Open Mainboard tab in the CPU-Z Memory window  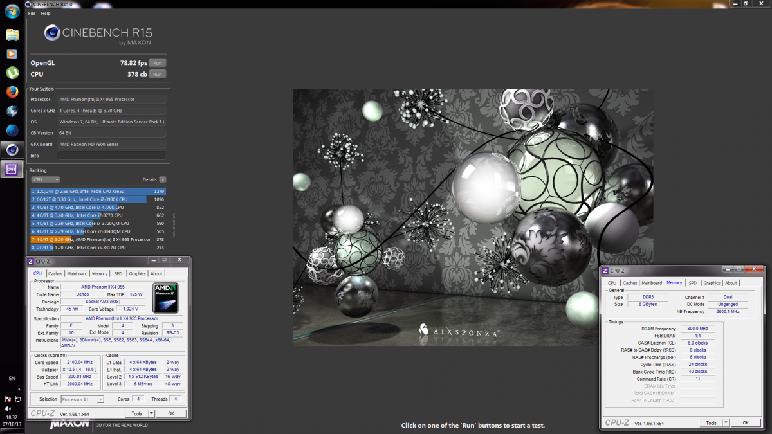point(652,283)
